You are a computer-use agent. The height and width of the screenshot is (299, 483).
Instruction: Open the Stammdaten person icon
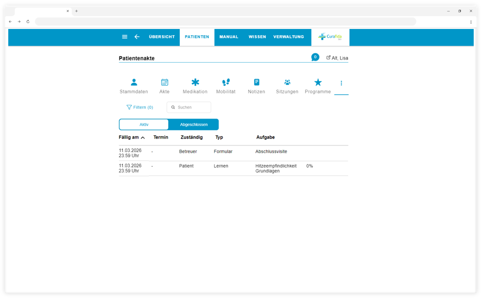coord(134,82)
